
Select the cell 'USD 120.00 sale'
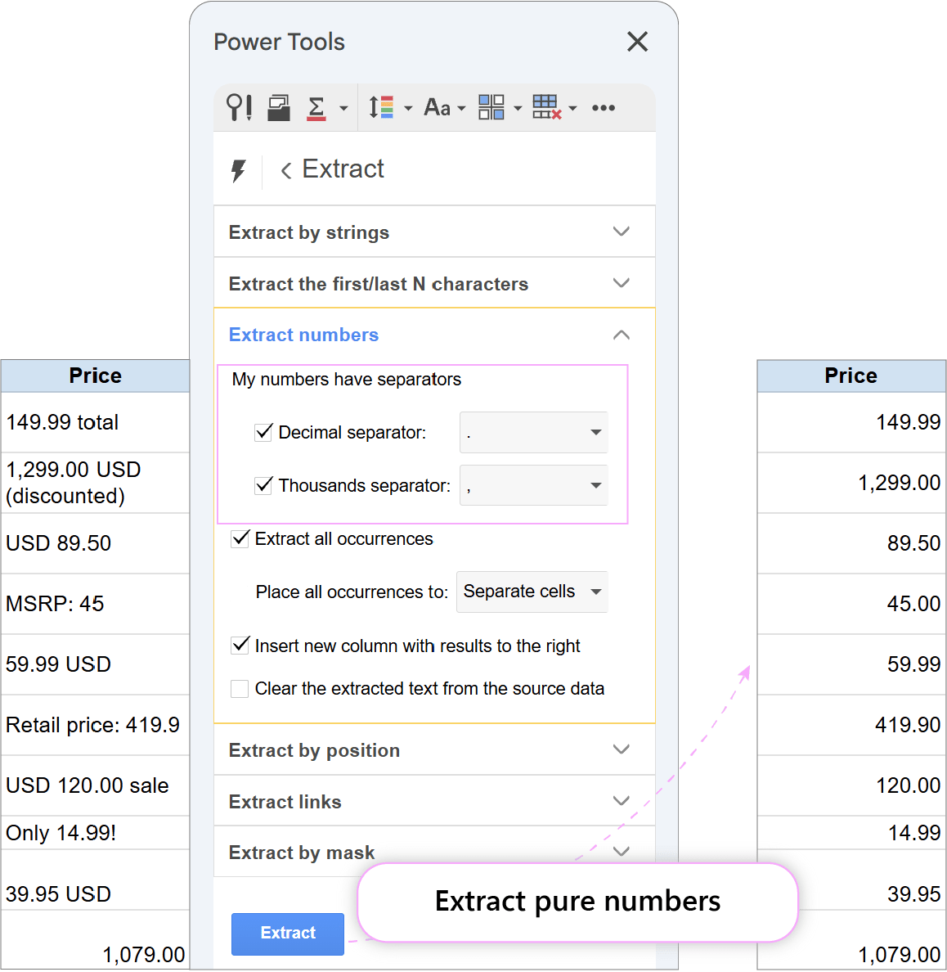[95, 785]
